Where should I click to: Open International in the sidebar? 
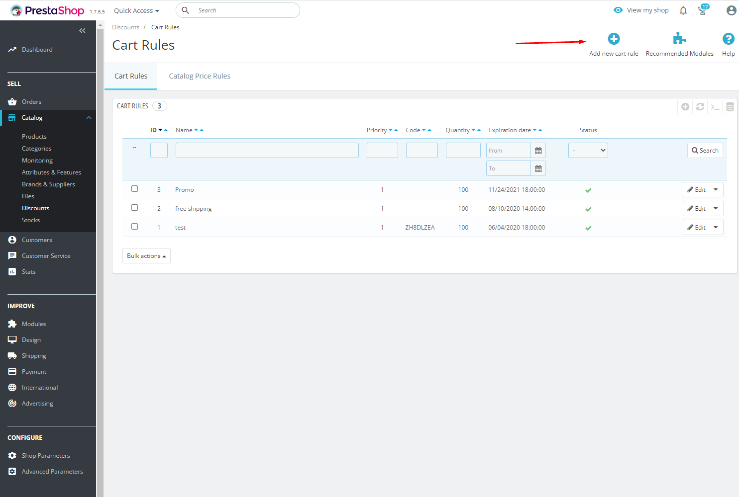[x=40, y=388]
